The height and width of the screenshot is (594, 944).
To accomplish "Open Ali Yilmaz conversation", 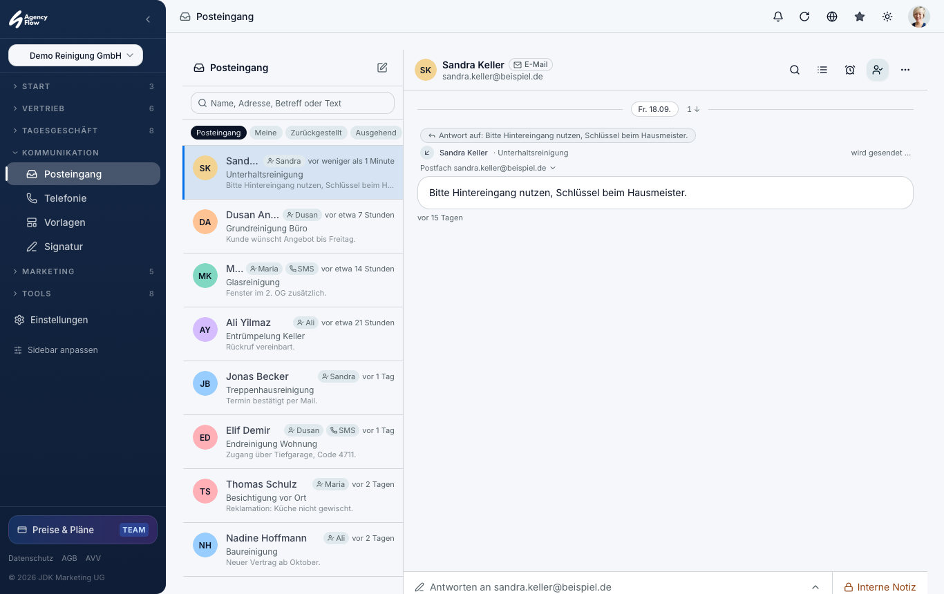I will point(293,335).
